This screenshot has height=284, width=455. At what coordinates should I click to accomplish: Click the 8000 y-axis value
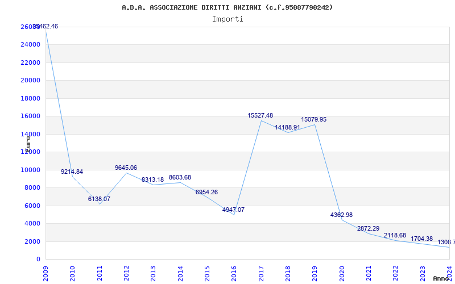coord(32,188)
